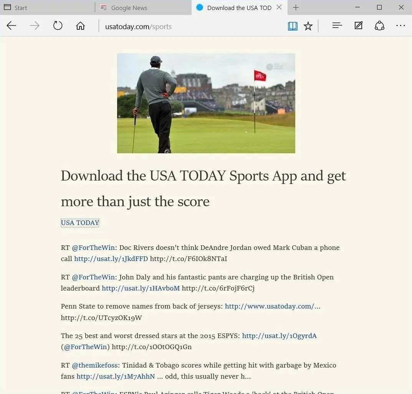Open the Share/feedback icon
The image size is (412, 394).
tap(379, 26)
